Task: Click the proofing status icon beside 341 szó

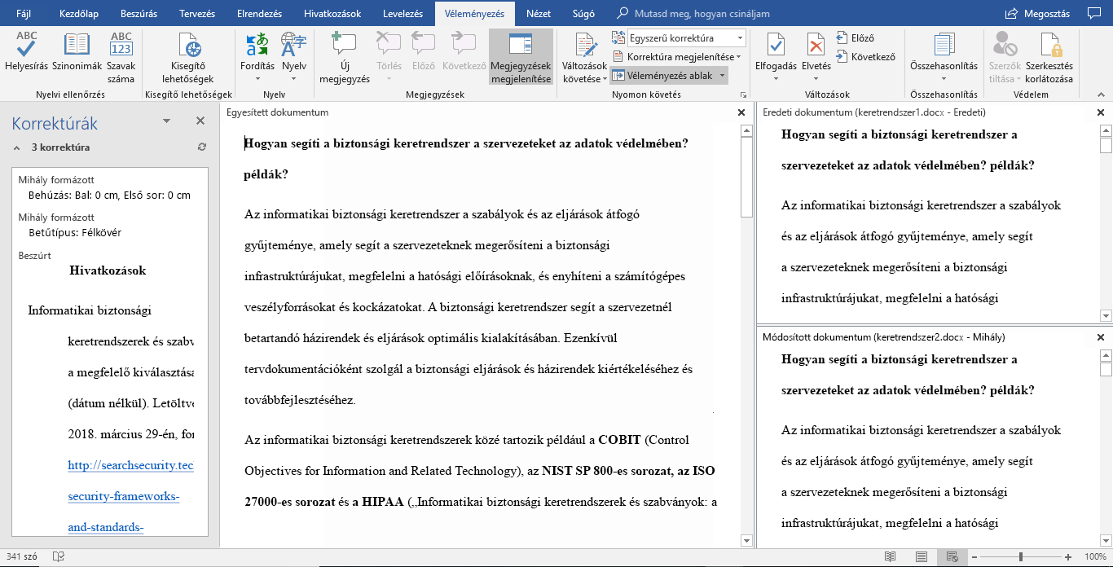Action: pyautogui.click(x=59, y=556)
